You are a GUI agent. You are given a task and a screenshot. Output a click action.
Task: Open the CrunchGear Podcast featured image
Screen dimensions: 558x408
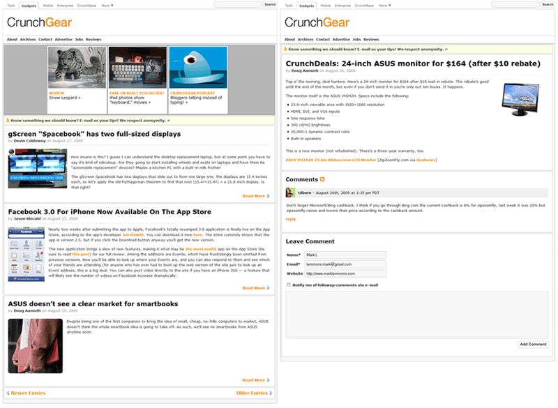point(198,67)
